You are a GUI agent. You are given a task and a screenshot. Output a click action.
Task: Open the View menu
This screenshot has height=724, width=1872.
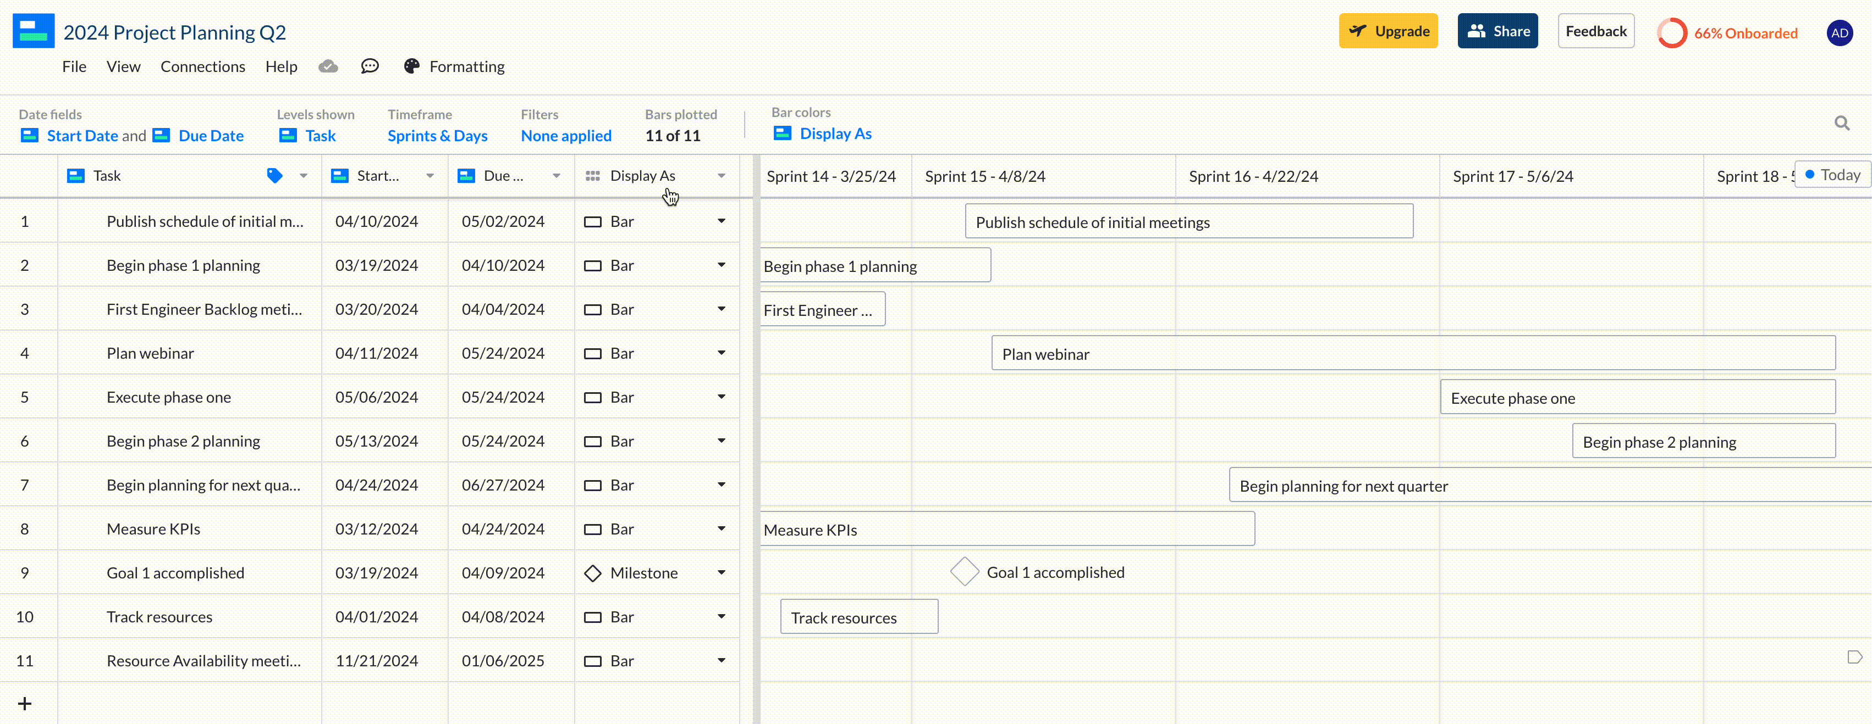click(x=124, y=66)
